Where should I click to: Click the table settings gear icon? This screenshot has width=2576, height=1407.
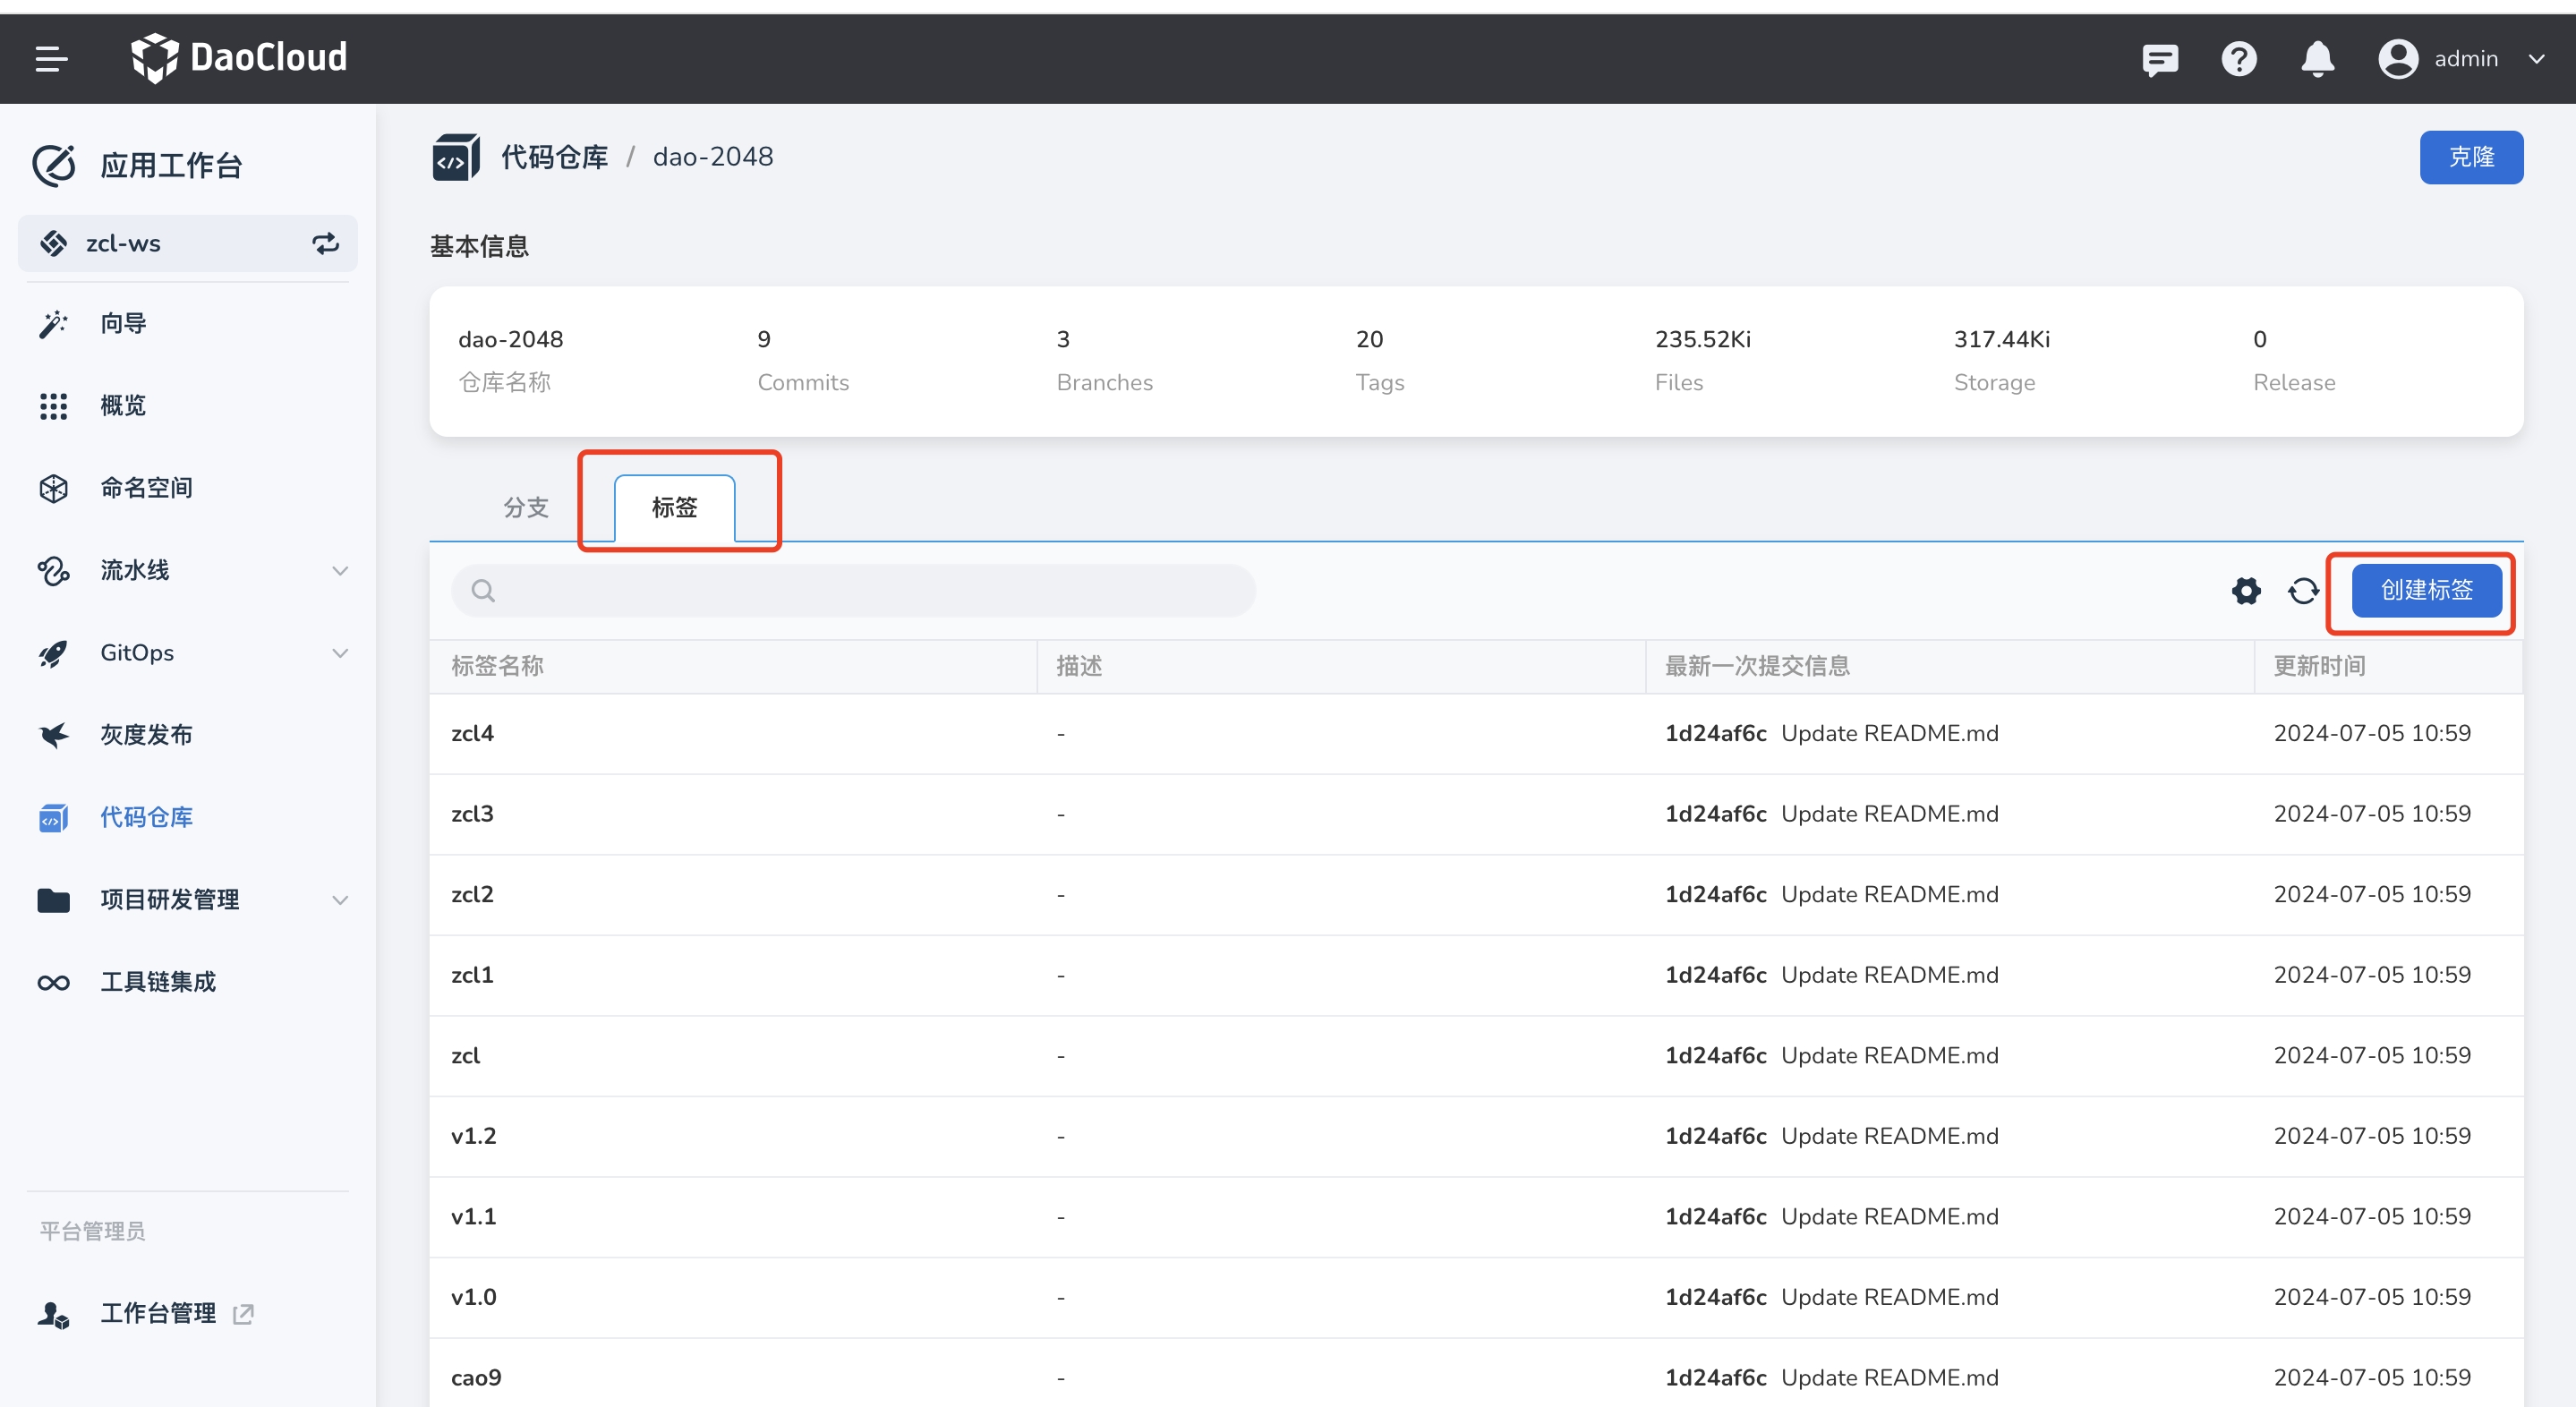(2246, 591)
